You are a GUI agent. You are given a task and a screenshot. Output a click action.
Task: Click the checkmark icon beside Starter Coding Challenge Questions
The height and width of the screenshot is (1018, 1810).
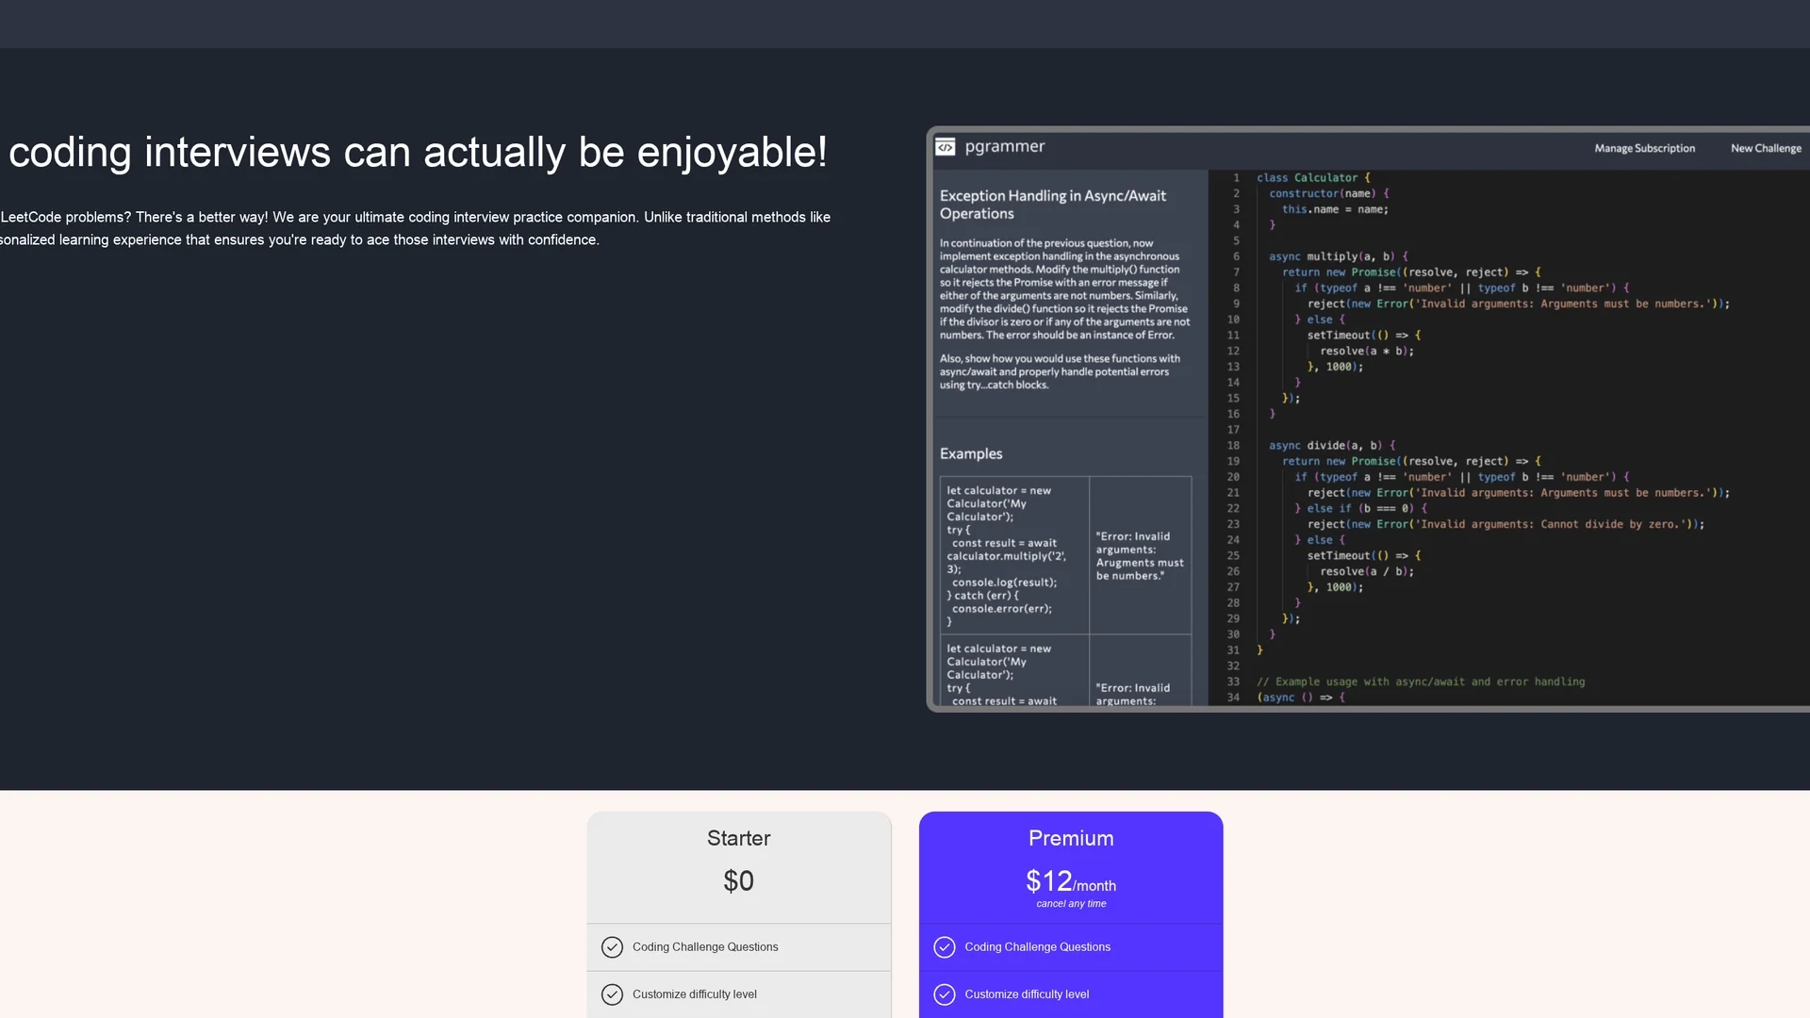point(612,947)
